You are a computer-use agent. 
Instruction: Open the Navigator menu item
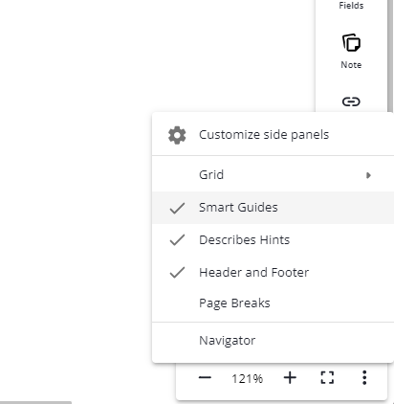[273, 341]
